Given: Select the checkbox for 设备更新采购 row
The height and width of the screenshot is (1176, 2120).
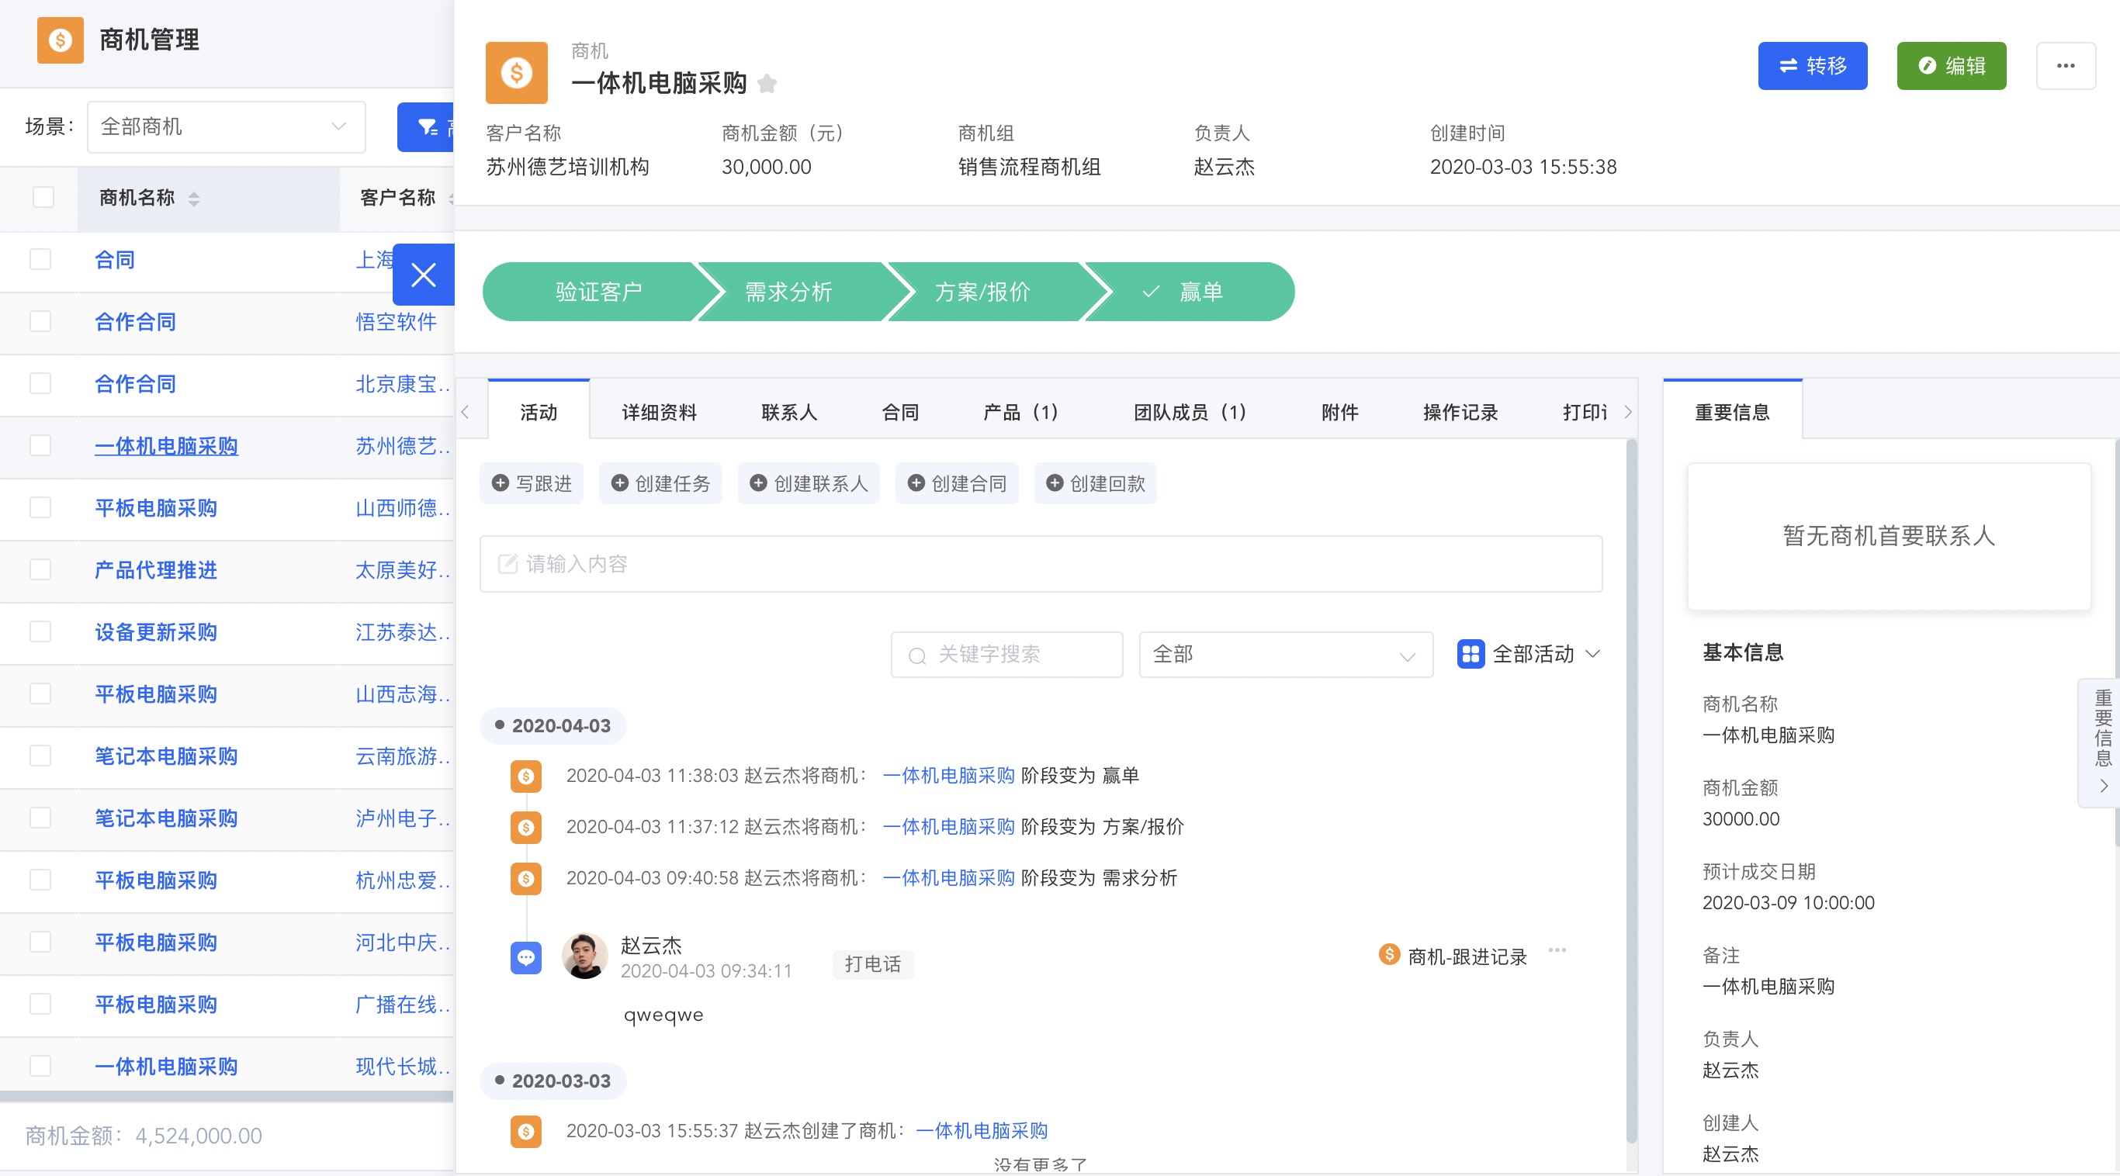Looking at the screenshot, I should tap(40, 631).
